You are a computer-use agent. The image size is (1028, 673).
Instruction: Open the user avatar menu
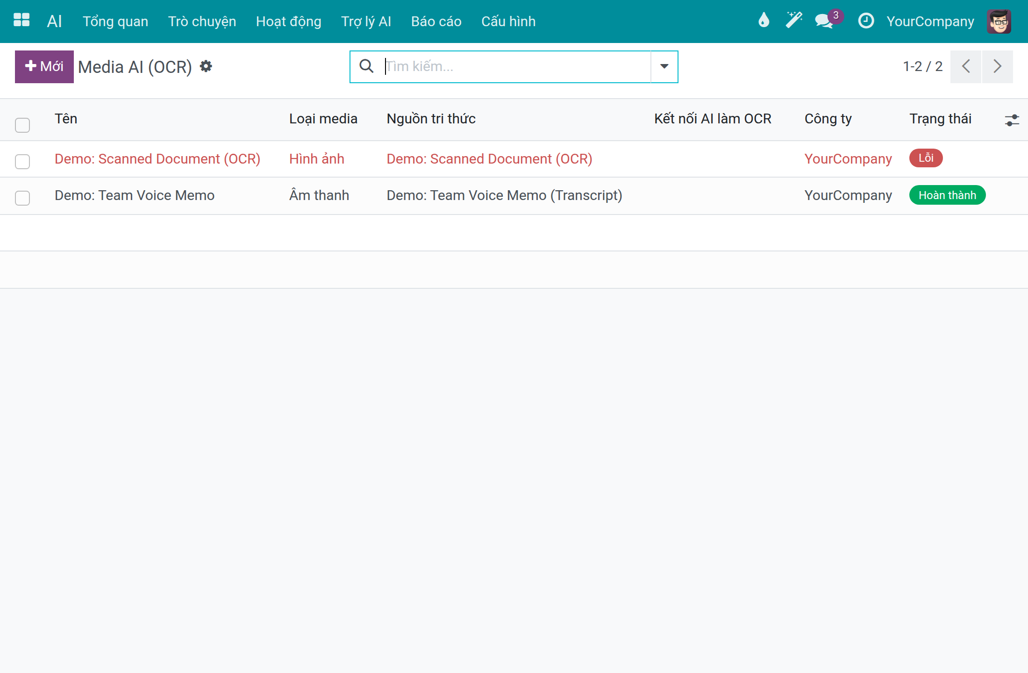point(999,21)
